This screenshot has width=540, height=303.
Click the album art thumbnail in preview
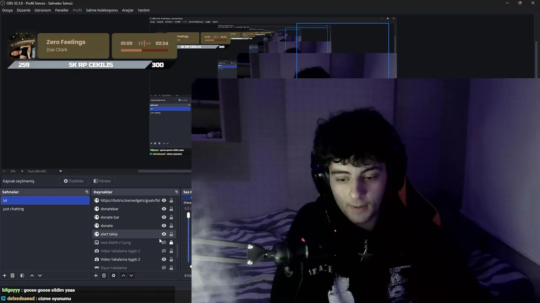(x=22, y=46)
